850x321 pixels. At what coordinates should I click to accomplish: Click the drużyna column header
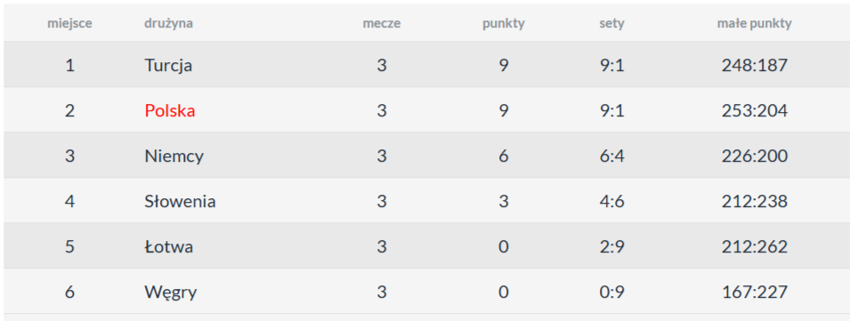168,23
